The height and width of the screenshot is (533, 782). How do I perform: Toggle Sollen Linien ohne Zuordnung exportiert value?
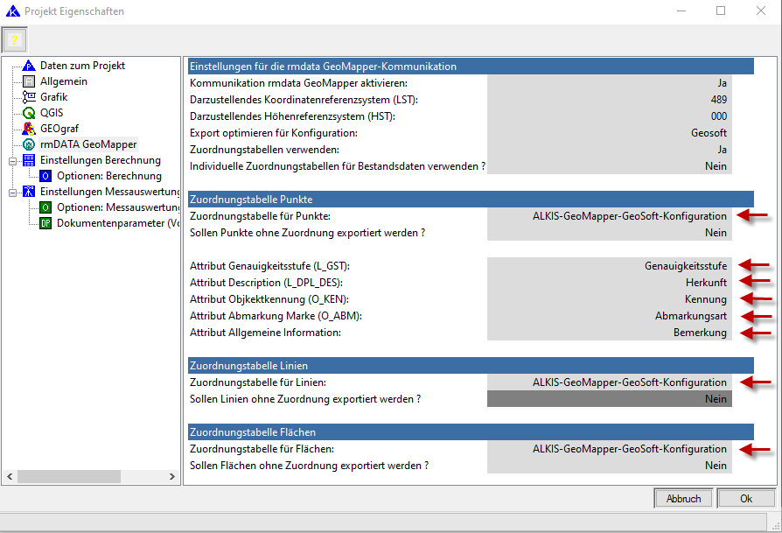pyautogui.click(x=609, y=399)
